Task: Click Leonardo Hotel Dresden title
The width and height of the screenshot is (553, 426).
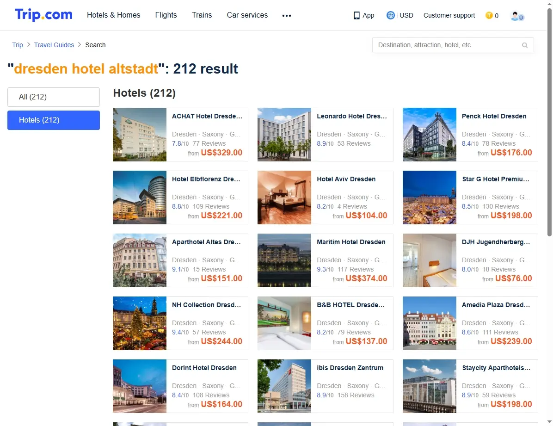Action: click(351, 116)
